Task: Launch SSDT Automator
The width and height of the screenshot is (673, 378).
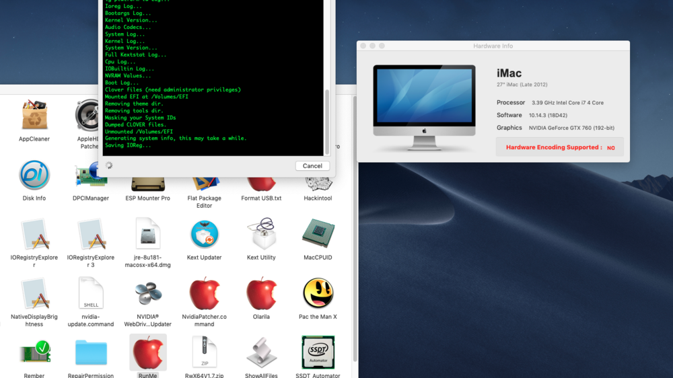Action: [x=318, y=352]
